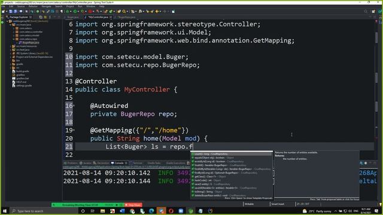Open File Explorer from the taskbar
The width and height of the screenshot is (383, 215).
[102, 211]
